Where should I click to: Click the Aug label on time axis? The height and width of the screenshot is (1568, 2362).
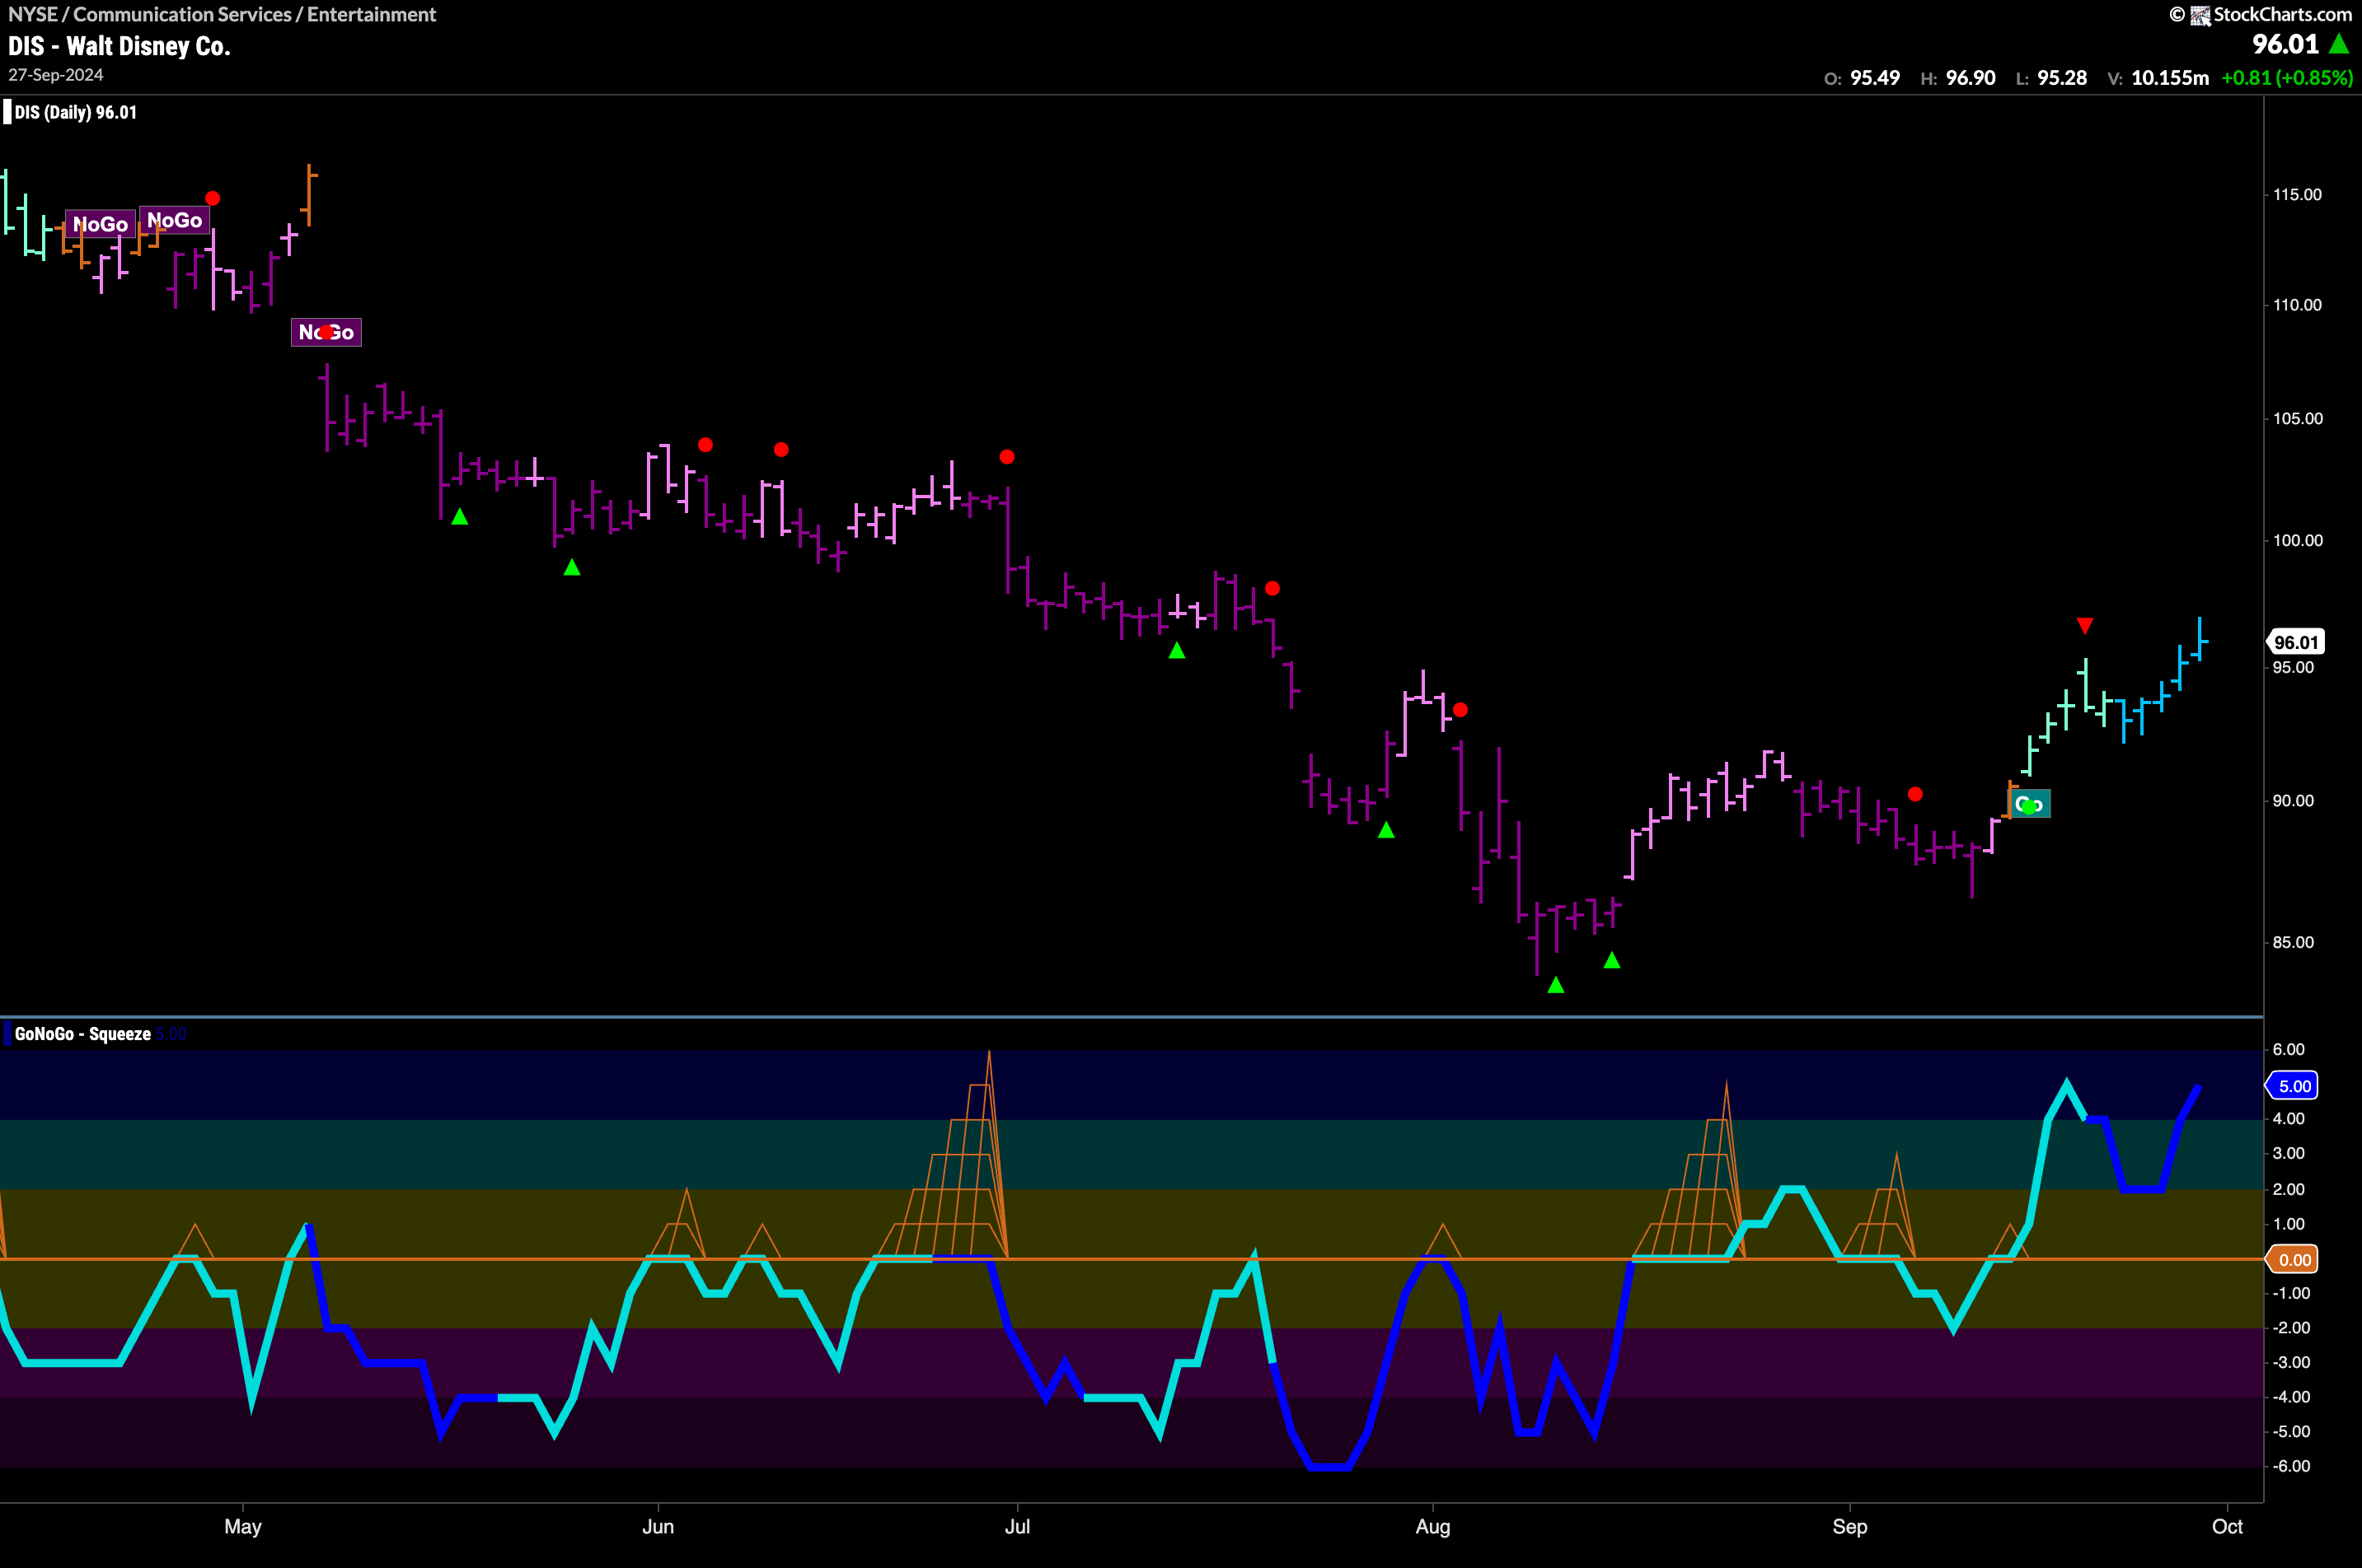pyautogui.click(x=1432, y=1527)
